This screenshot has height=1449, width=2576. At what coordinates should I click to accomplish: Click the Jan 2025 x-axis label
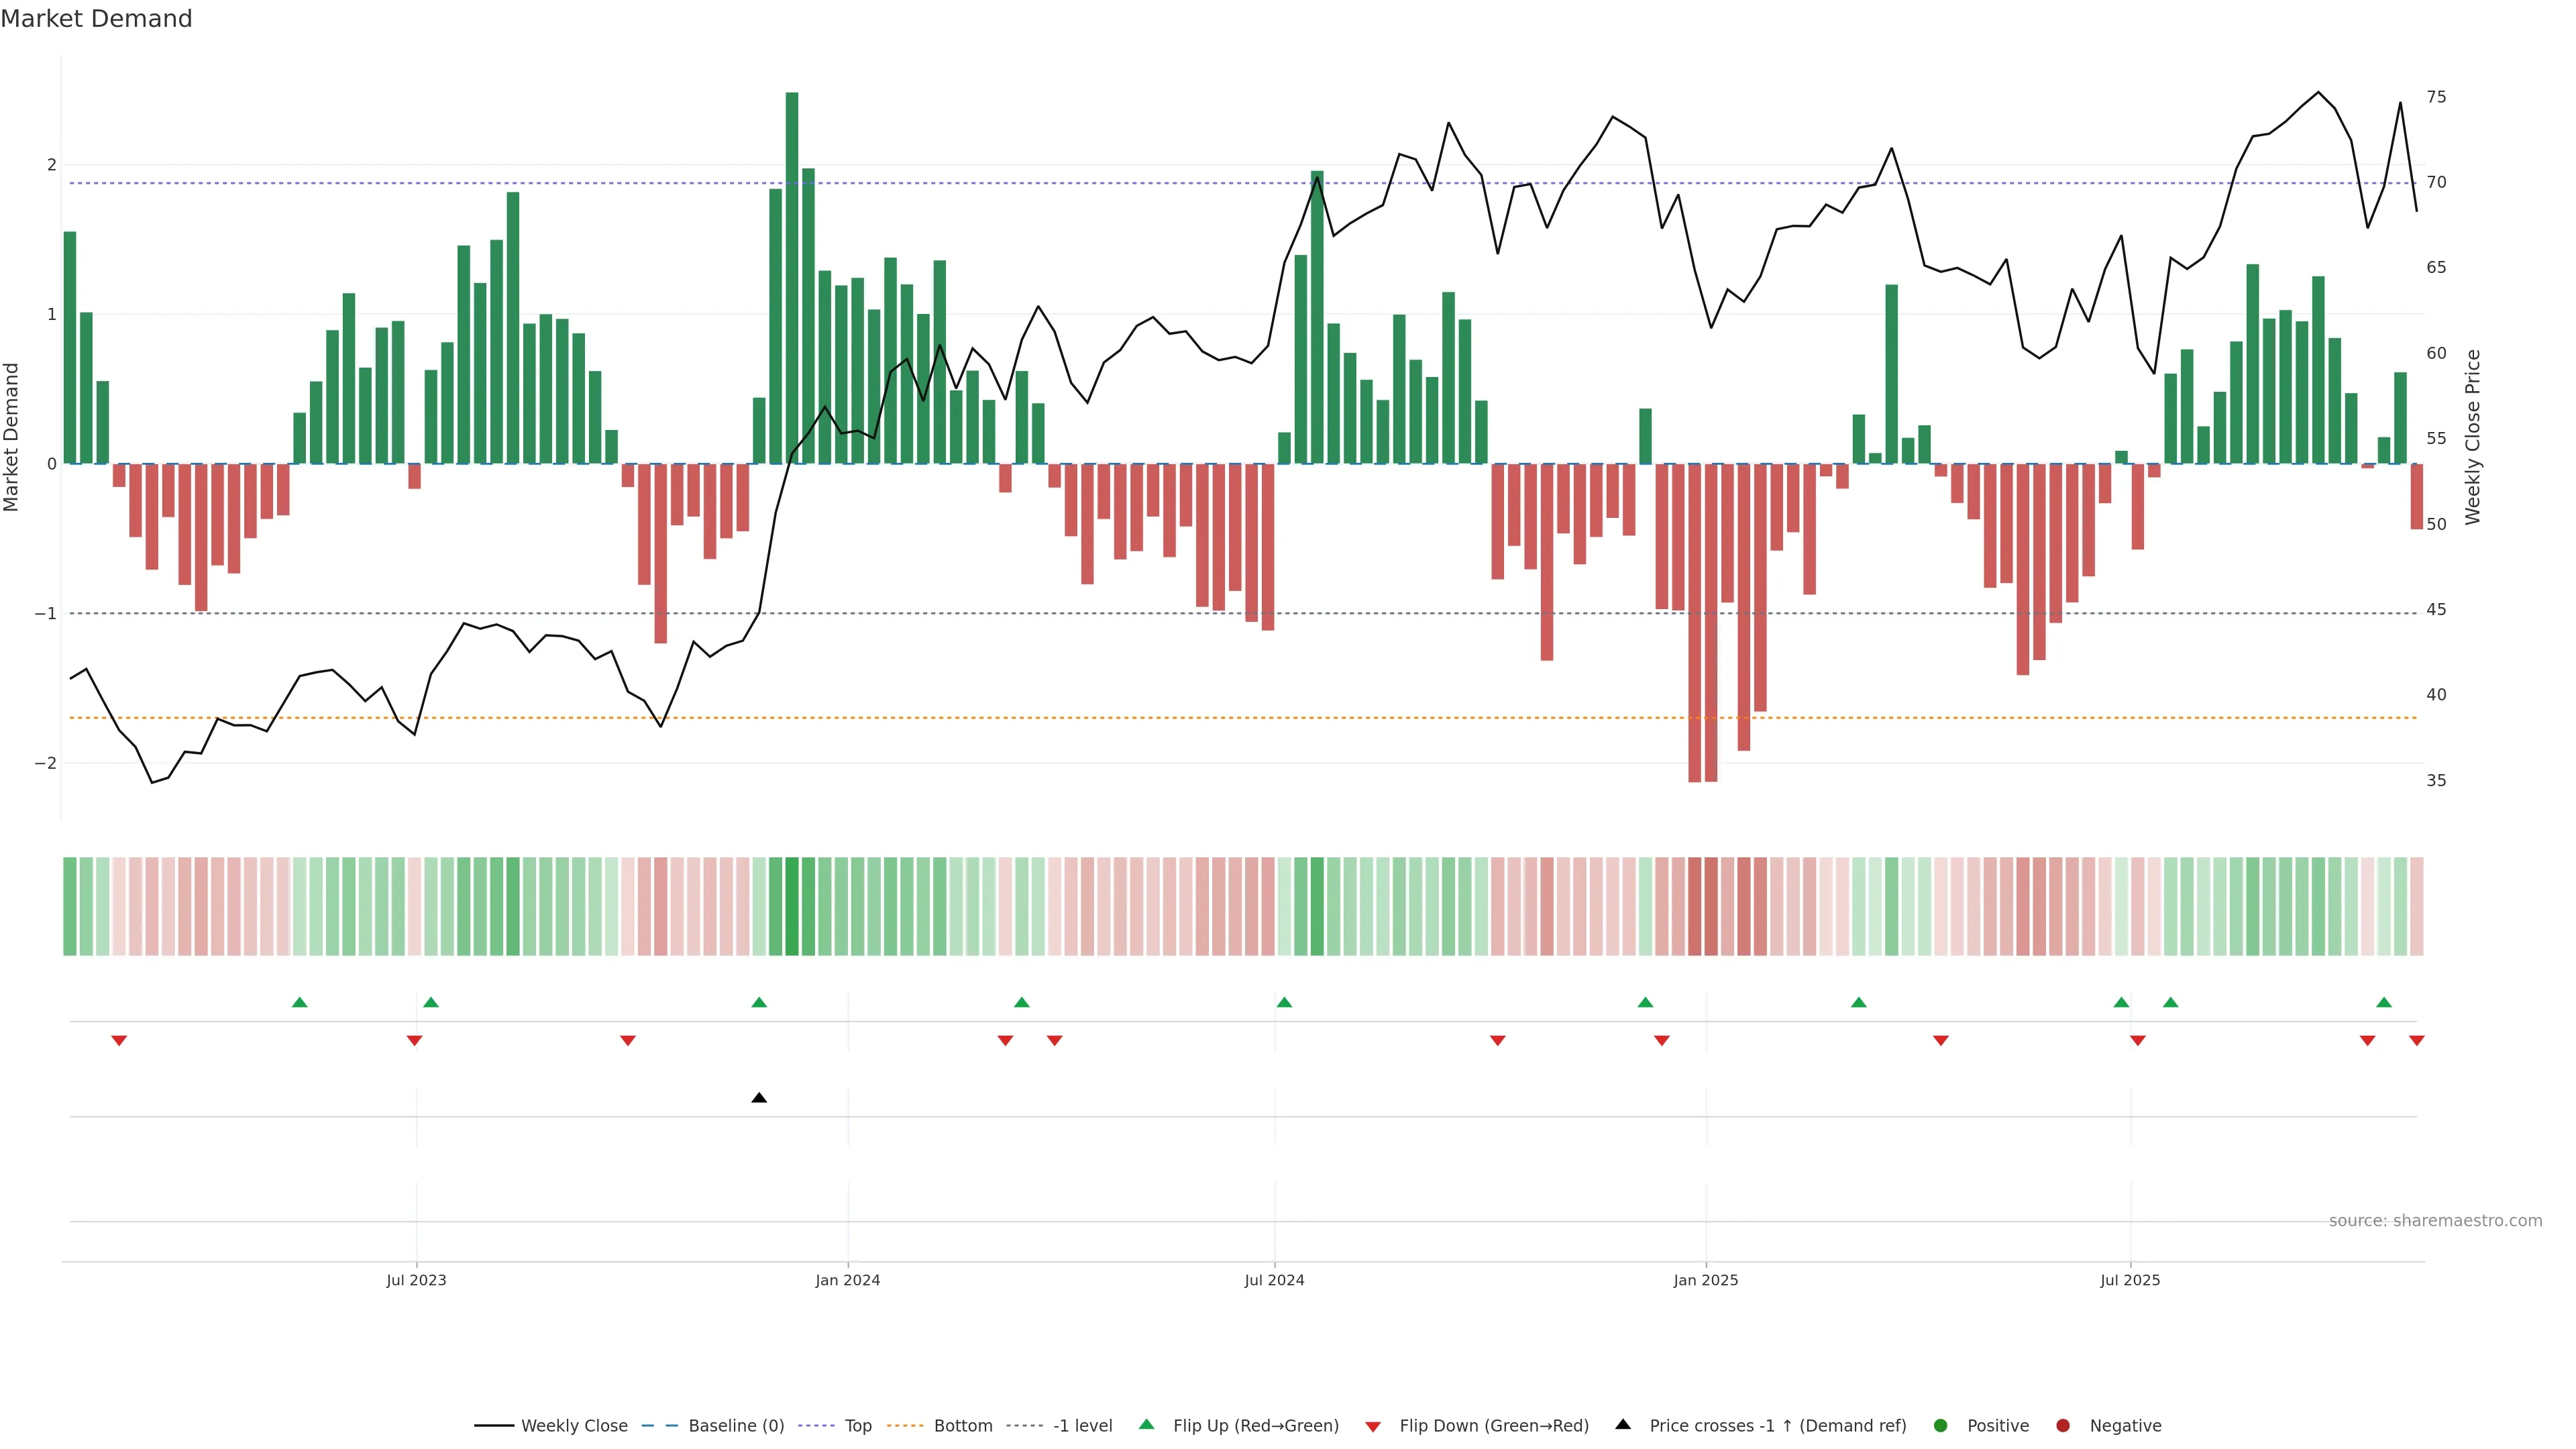tap(1706, 1280)
